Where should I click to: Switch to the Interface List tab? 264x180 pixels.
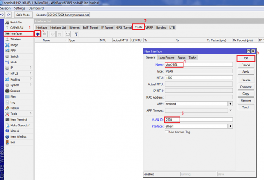click(x=58, y=27)
